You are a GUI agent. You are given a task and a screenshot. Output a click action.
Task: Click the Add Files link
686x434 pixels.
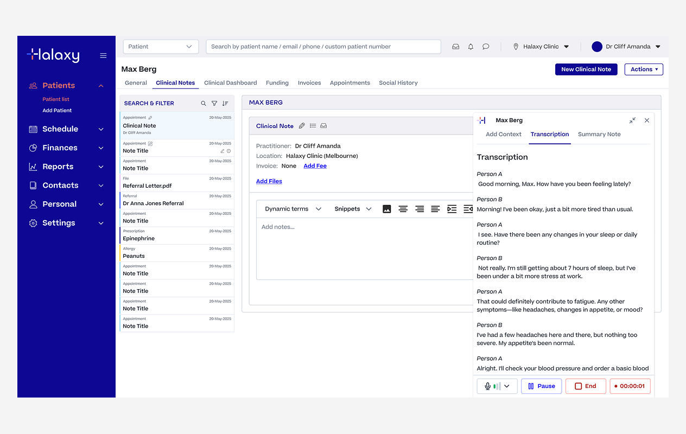point(269,181)
